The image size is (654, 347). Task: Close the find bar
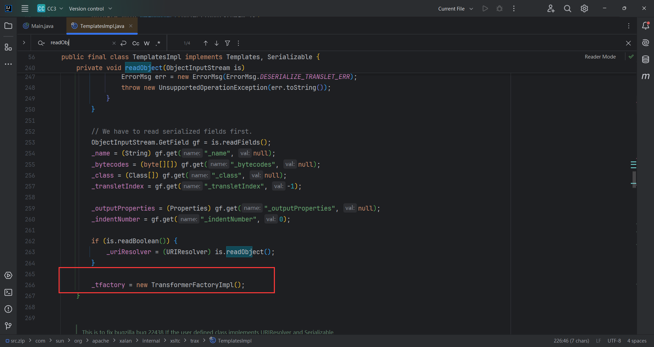[628, 43]
